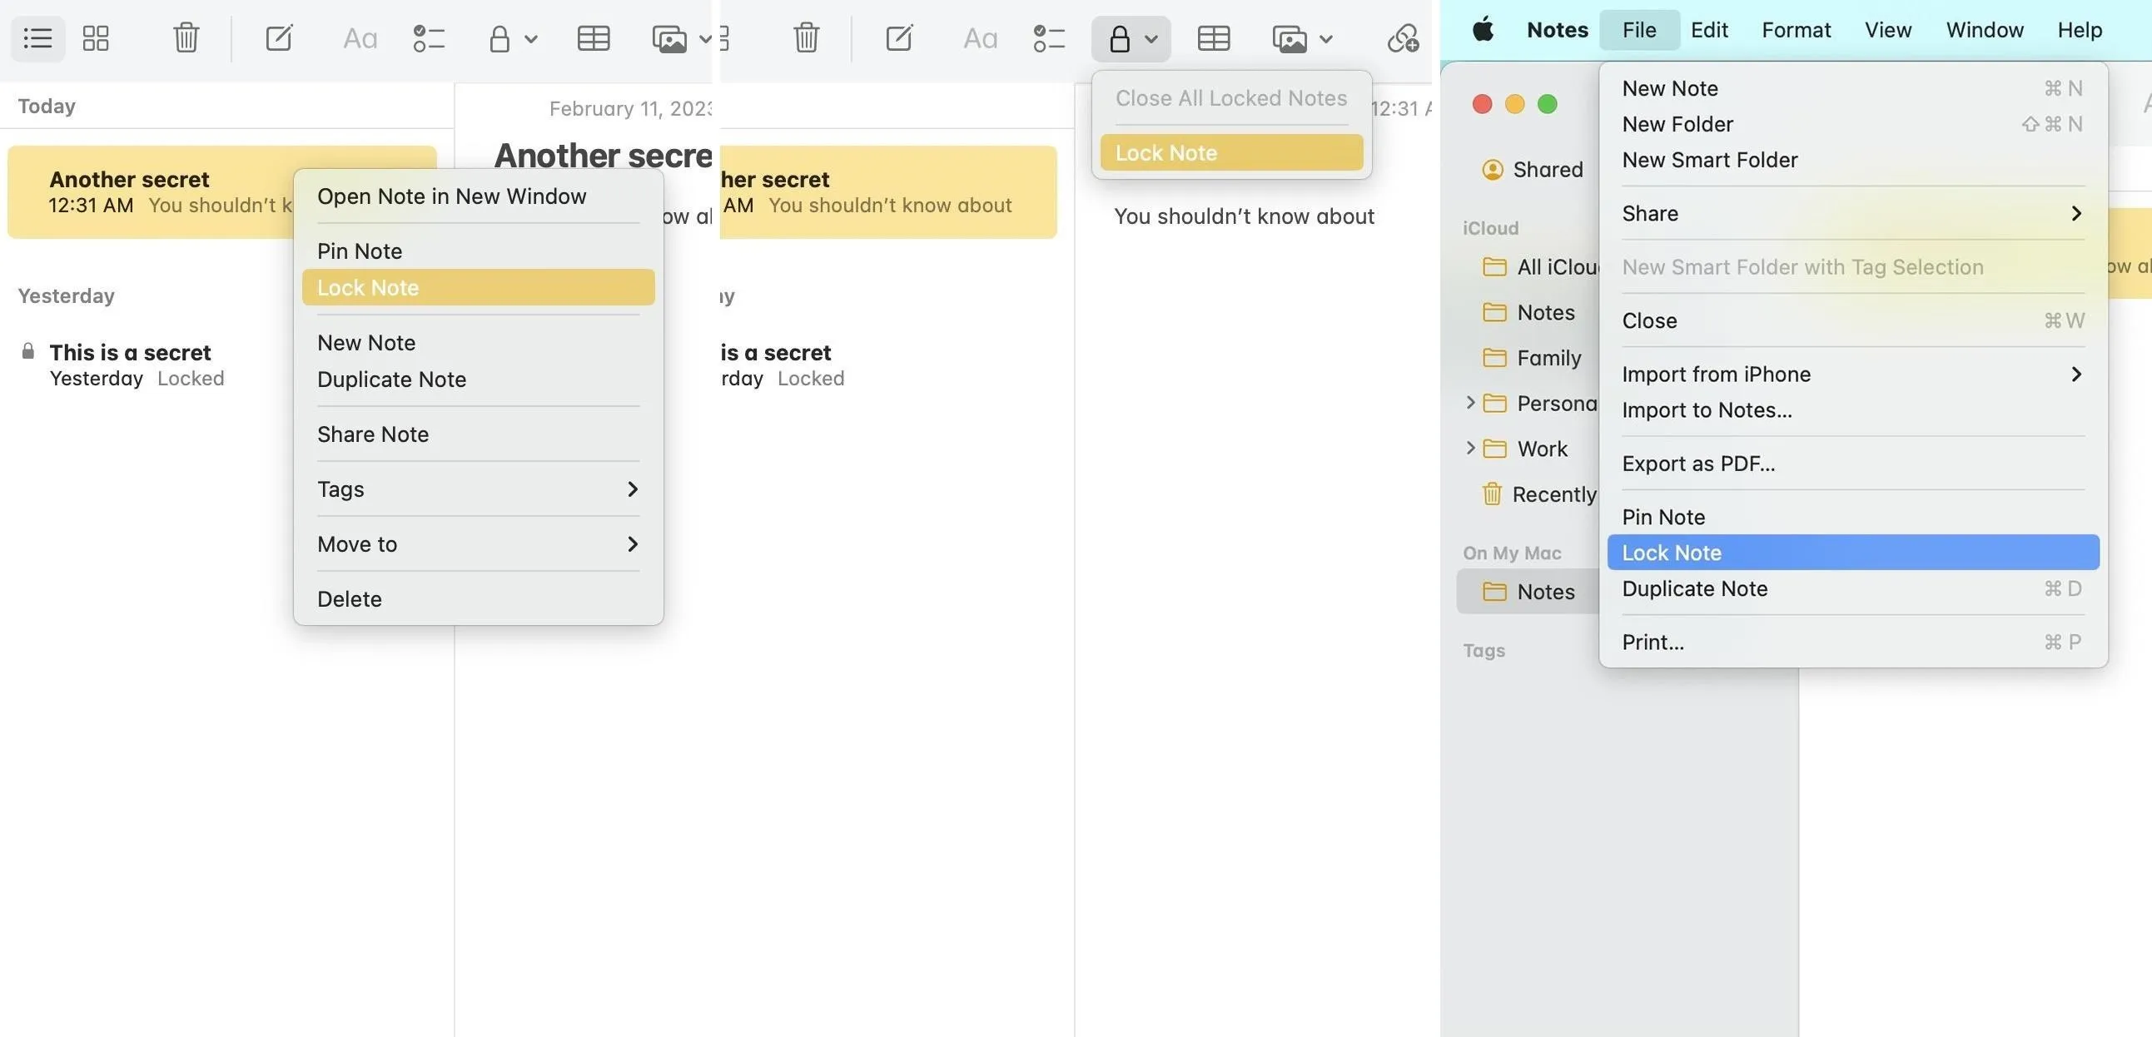This screenshot has width=2152, height=1037.
Task: Insert table icon in middle window toolbar
Action: (1214, 38)
